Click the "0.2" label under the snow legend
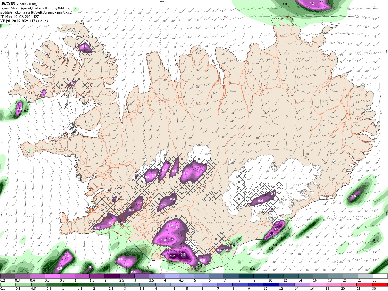The height and width of the screenshot is (291, 388). click(3, 280)
